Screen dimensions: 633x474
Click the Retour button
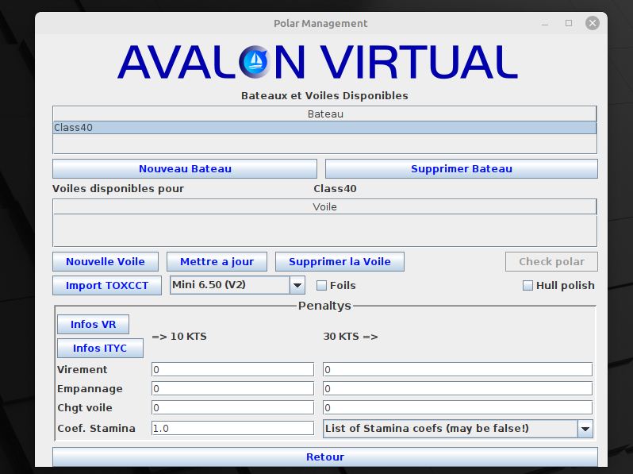[x=324, y=457]
